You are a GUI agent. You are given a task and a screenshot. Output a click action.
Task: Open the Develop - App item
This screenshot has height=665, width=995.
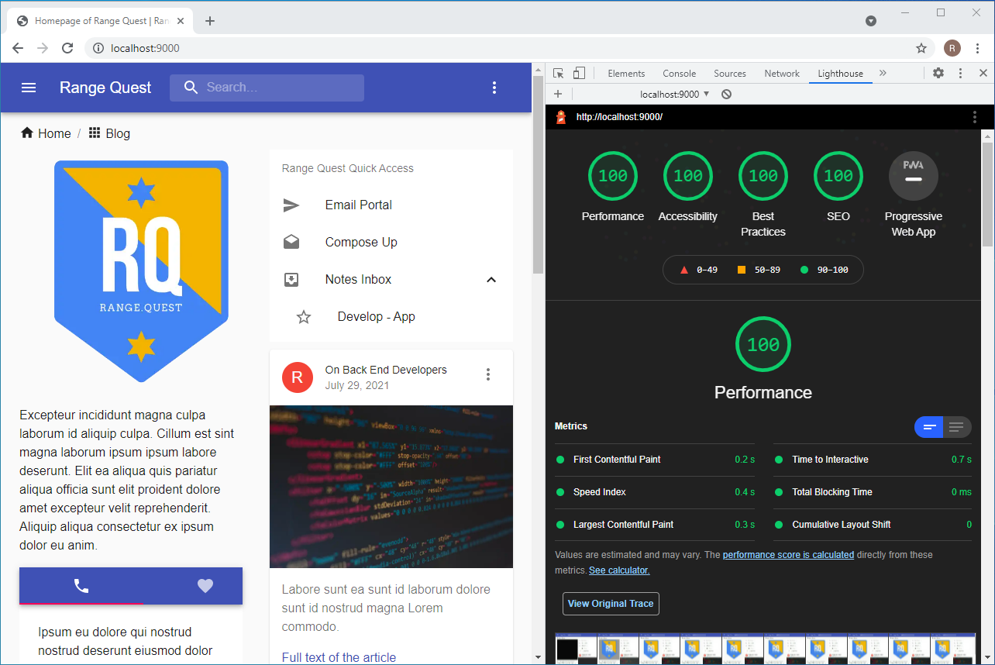[x=391, y=317]
